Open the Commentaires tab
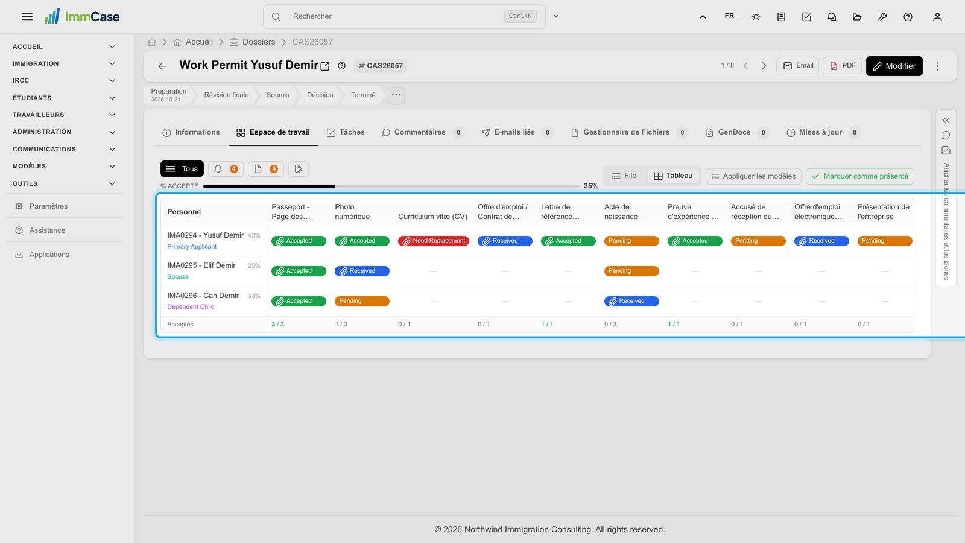 422,133
